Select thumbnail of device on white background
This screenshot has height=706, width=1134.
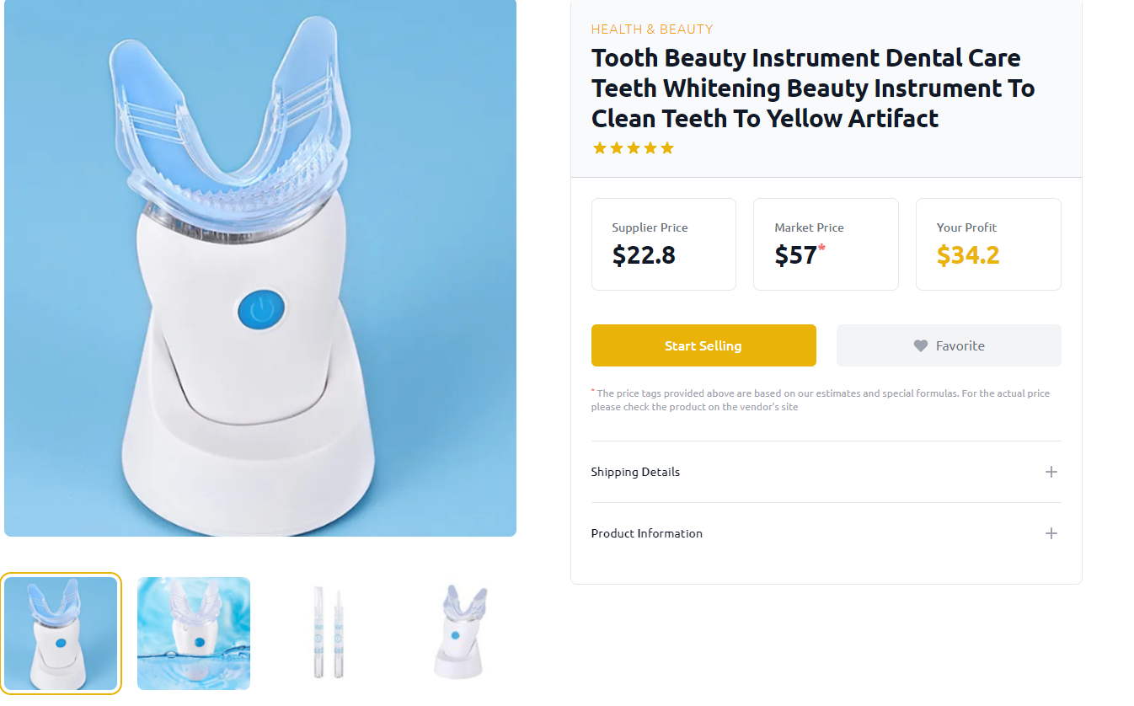(460, 634)
